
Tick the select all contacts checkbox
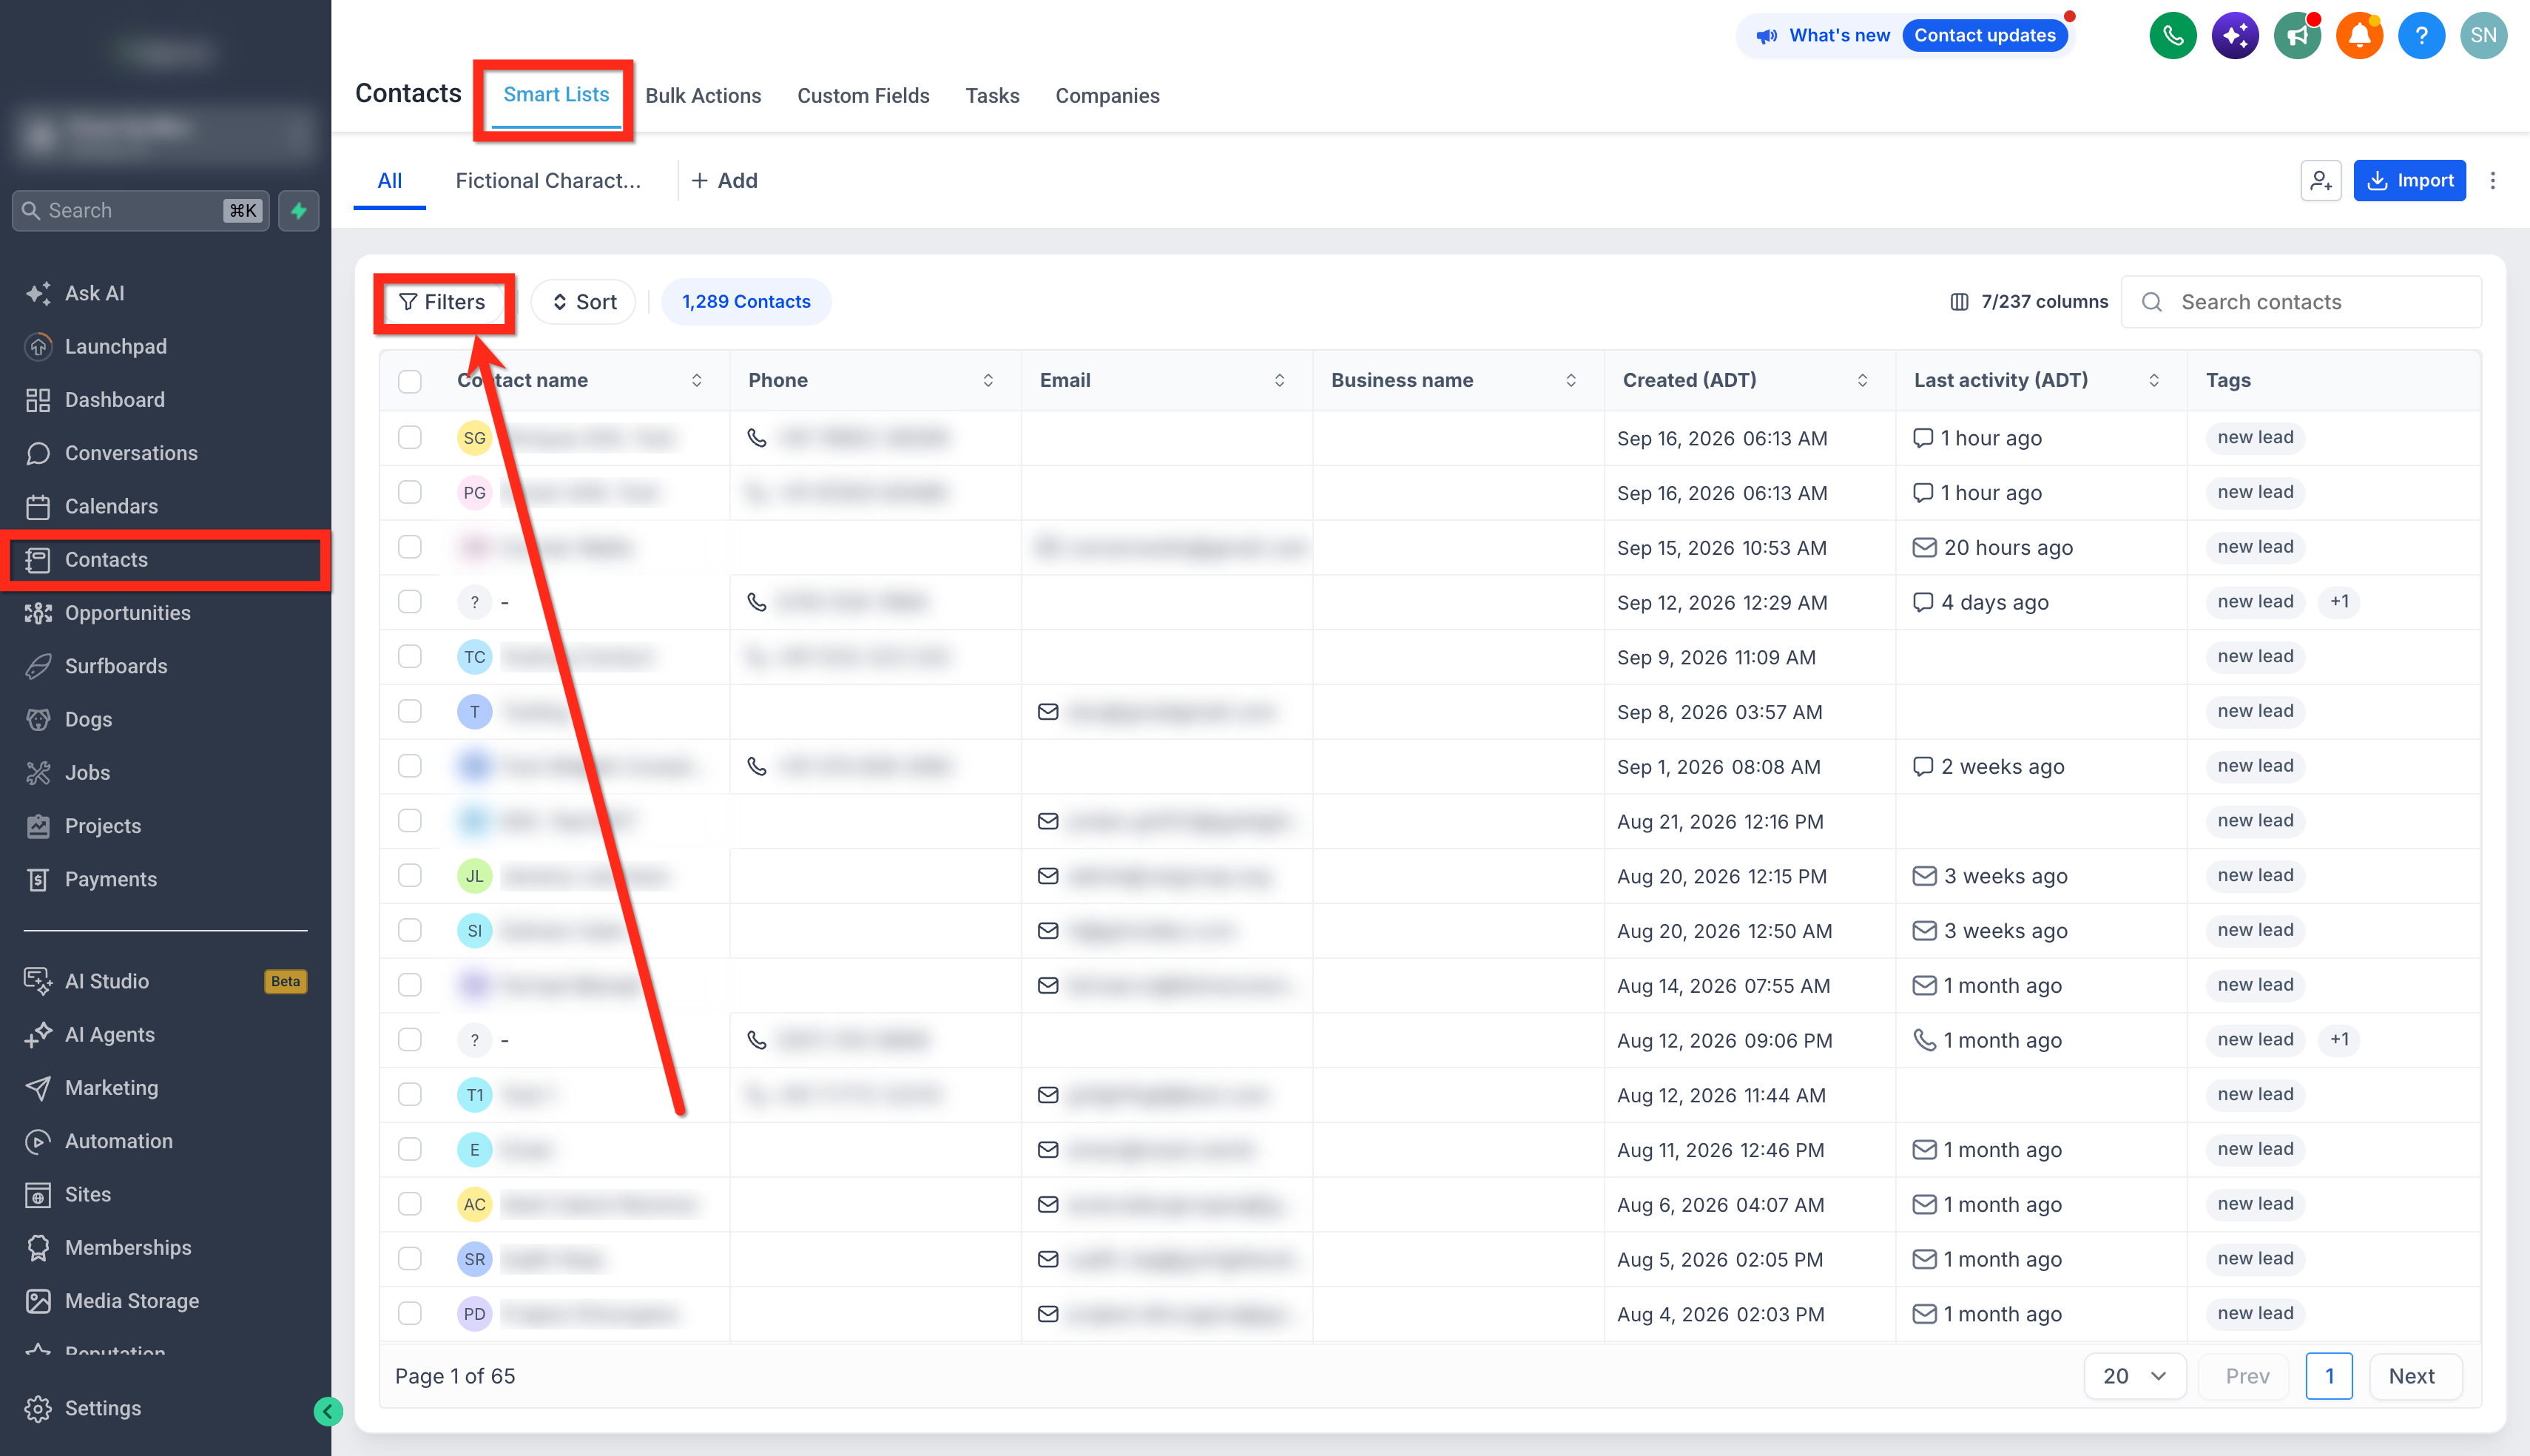(410, 381)
